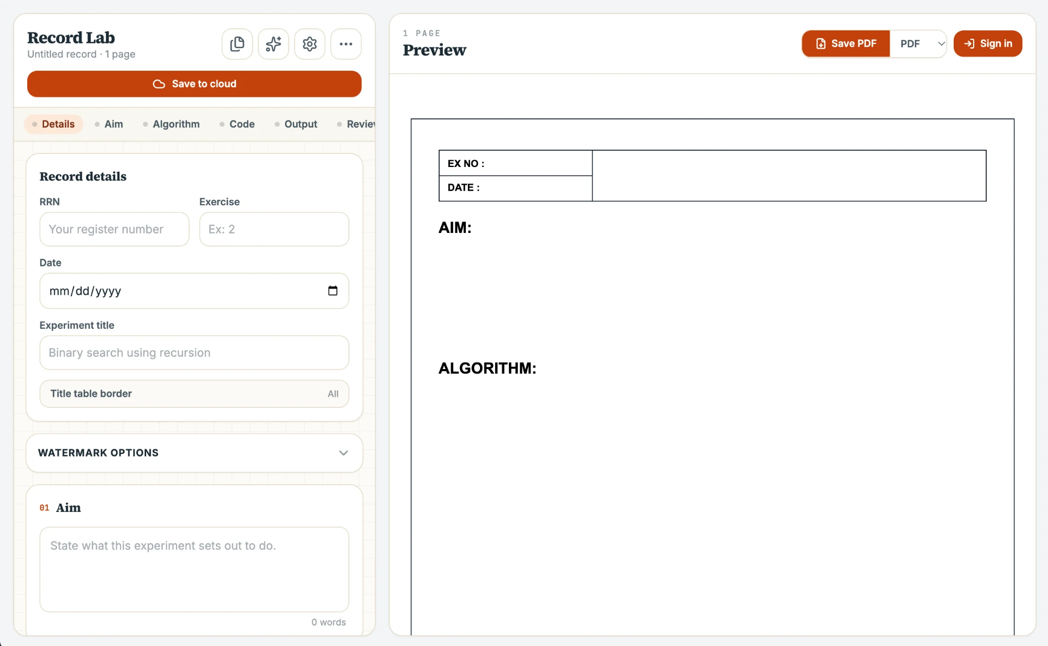Click the Aim description text area
Viewport: 1048px width, 646px height.
tap(194, 570)
